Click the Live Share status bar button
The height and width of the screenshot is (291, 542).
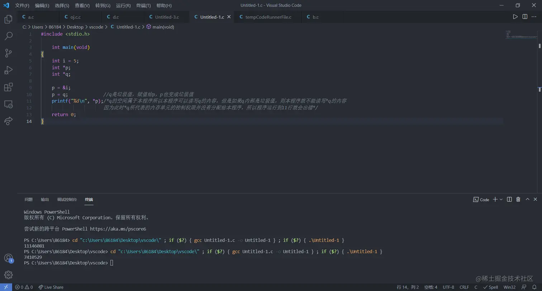pos(51,287)
